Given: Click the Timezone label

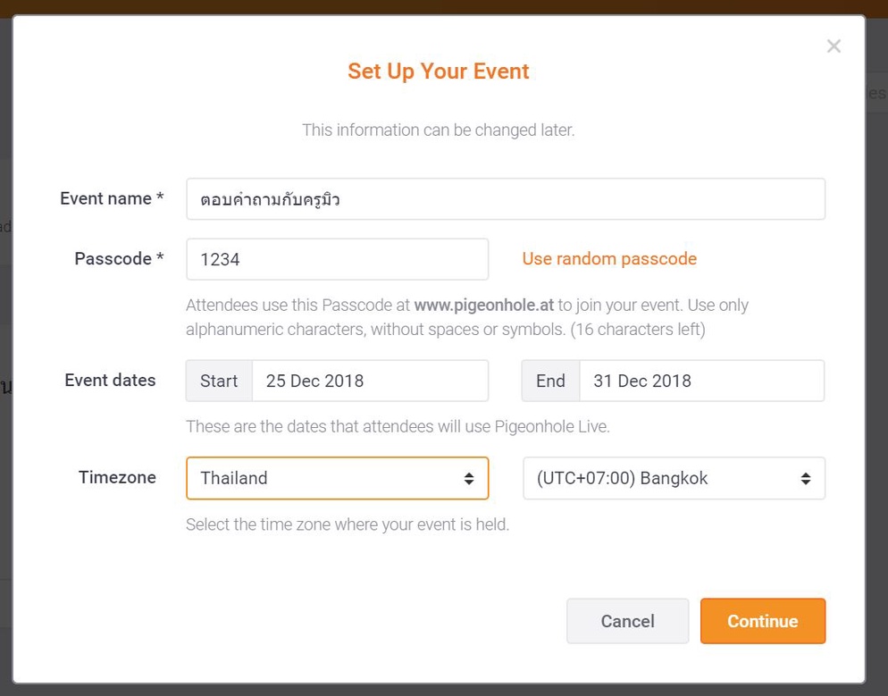Looking at the screenshot, I should 117,477.
